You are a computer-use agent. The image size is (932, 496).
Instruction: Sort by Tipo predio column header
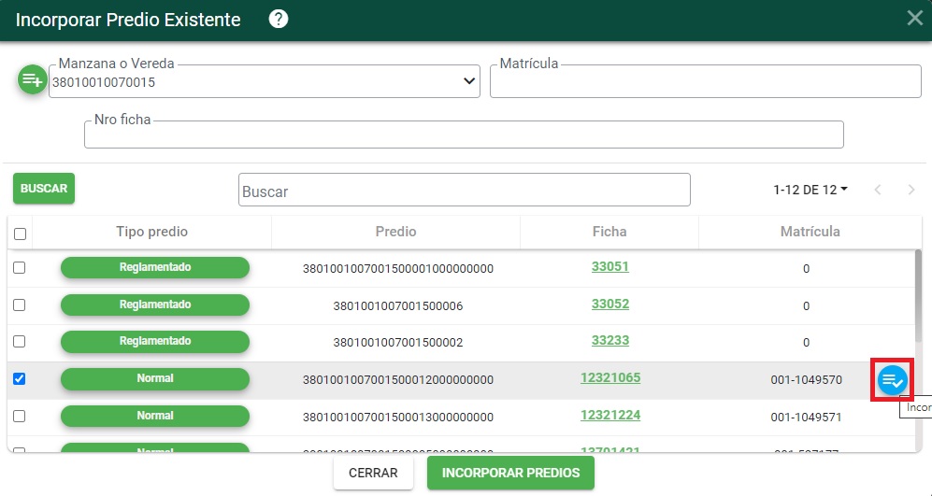point(151,232)
